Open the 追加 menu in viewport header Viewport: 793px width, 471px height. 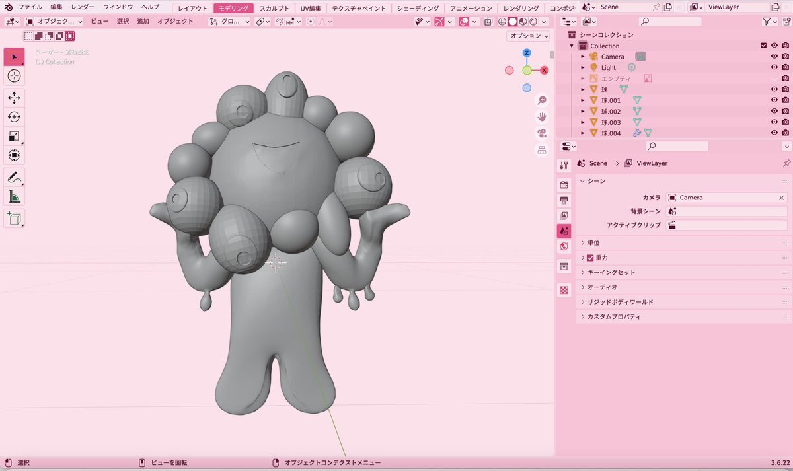tap(143, 22)
